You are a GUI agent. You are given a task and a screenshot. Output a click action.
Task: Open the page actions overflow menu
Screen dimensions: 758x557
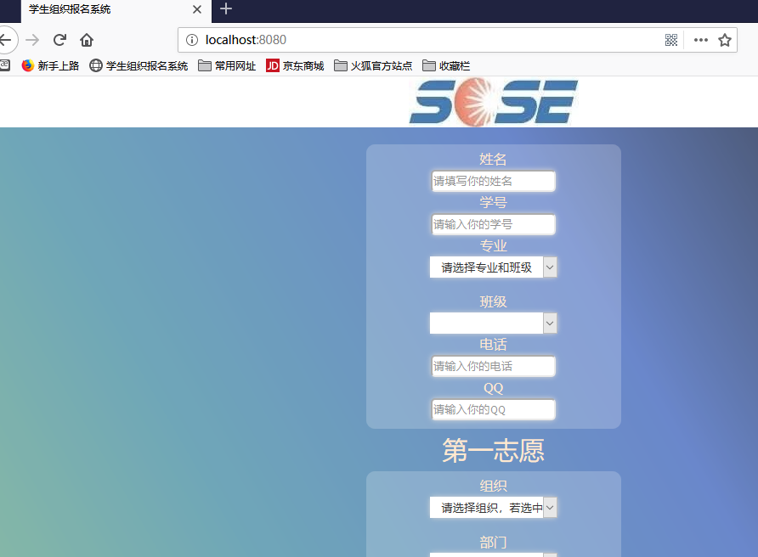700,40
